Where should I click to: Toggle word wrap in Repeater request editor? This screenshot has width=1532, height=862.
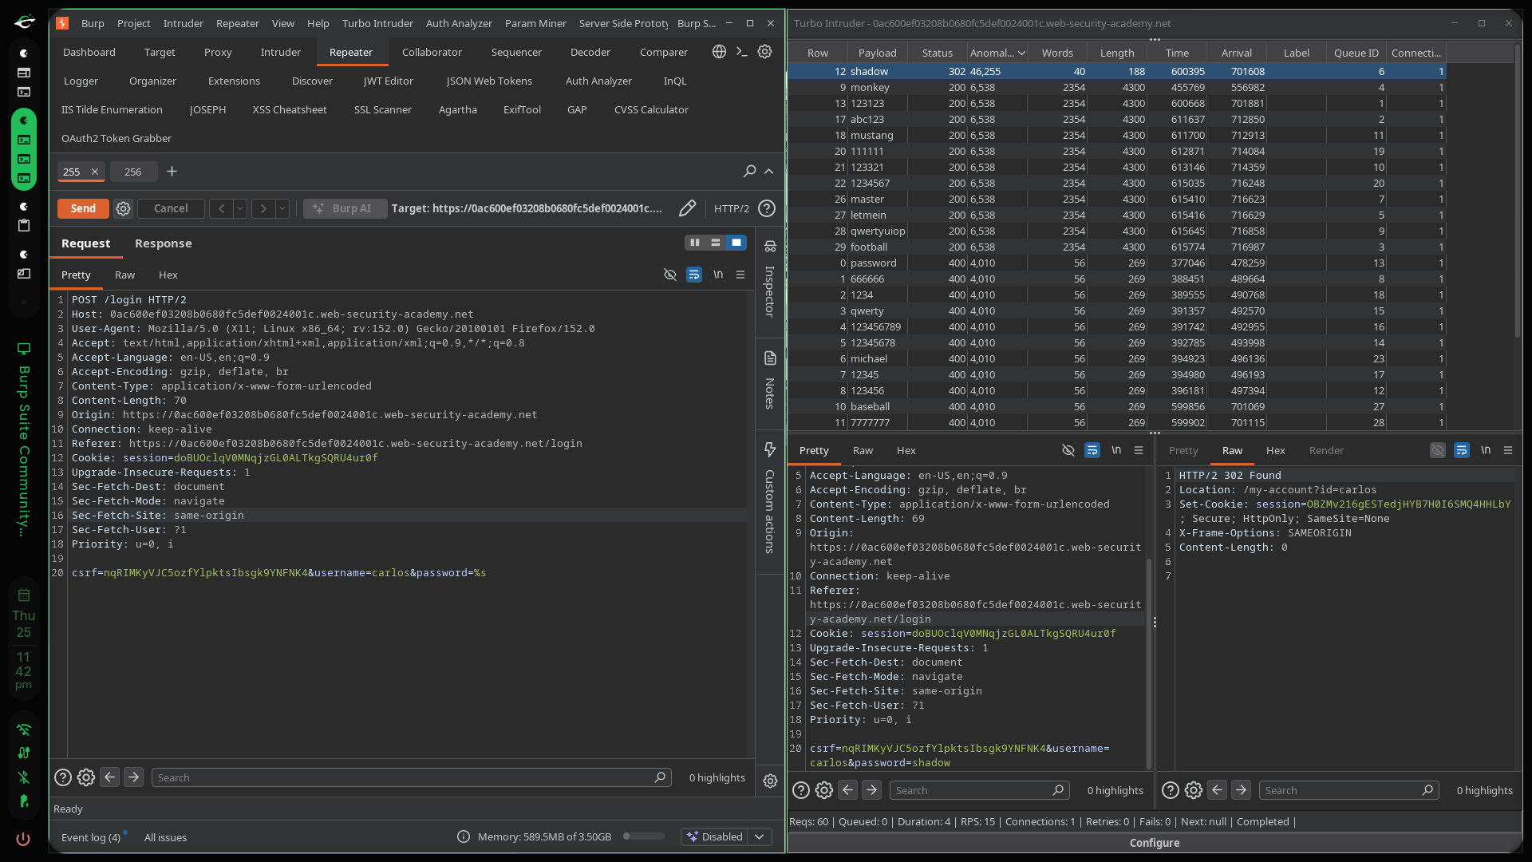click(x=694, y=275)
